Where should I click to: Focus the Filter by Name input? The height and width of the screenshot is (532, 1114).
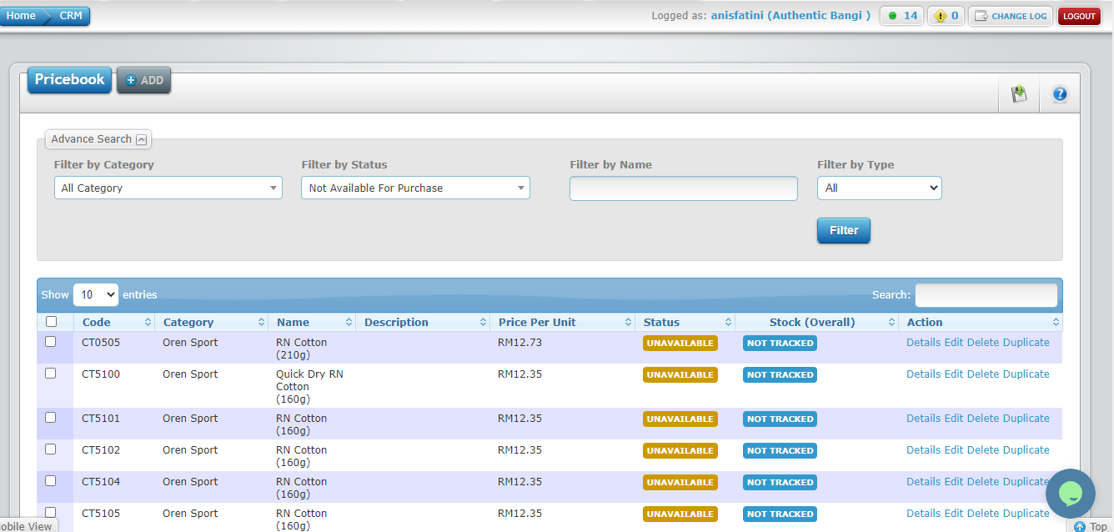pos(684,188)
